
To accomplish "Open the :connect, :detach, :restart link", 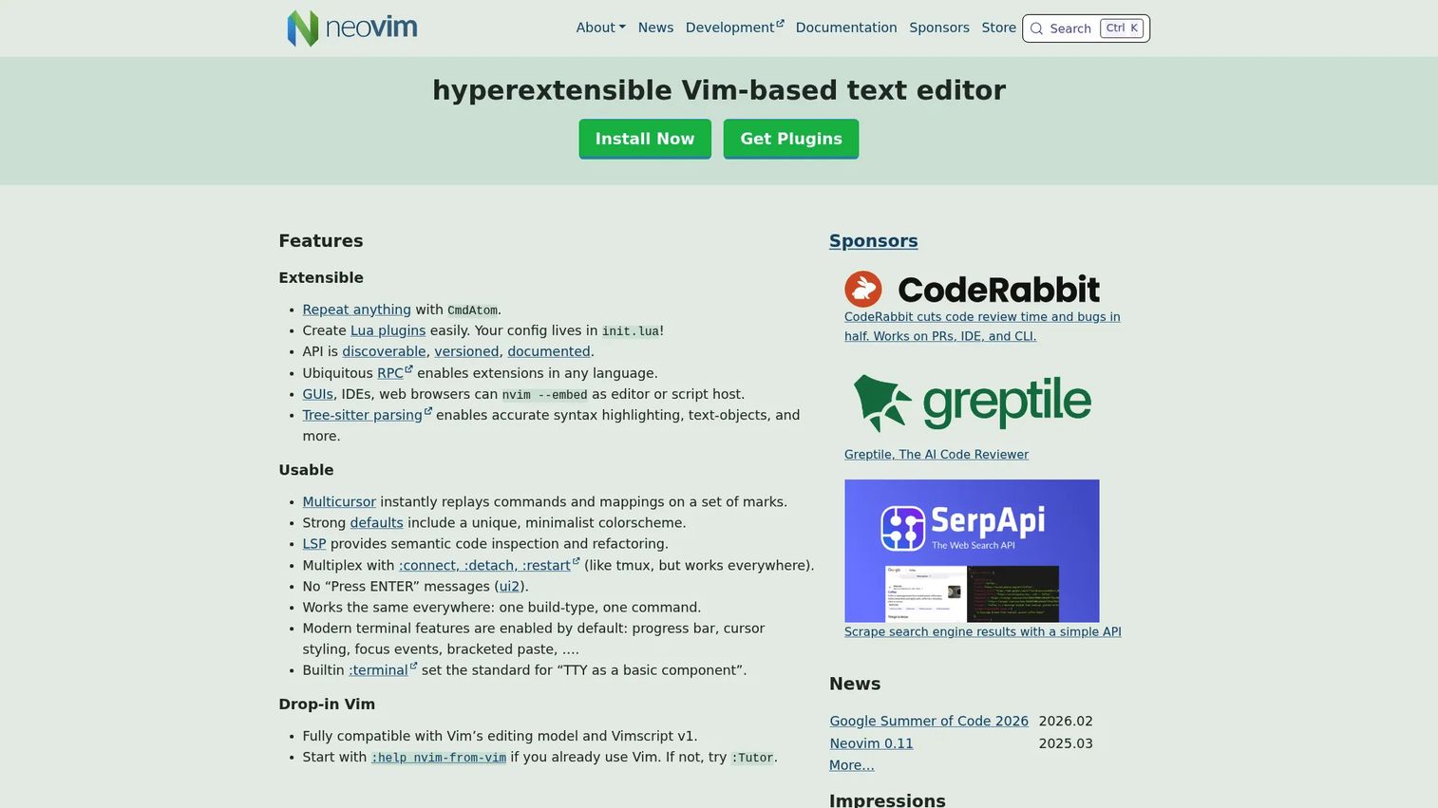I will tap(488, 565).
